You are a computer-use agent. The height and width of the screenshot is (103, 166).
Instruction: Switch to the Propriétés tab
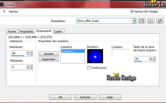point(26,31)
